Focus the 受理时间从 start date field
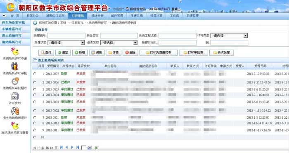 [x=178, y=43]
